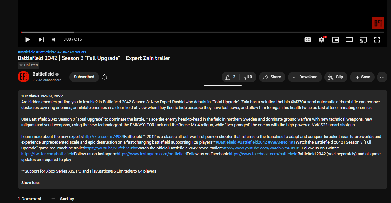Open notification bell options
The height and width of the screenshot is (203, 391).
click(105, 77)
